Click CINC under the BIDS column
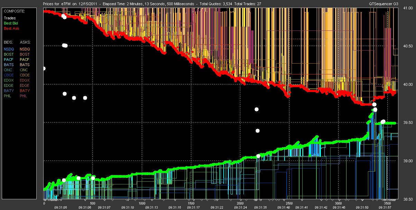The width and height of the screenshot is (416, 210). pyautogui.click(x=9, y=70)
